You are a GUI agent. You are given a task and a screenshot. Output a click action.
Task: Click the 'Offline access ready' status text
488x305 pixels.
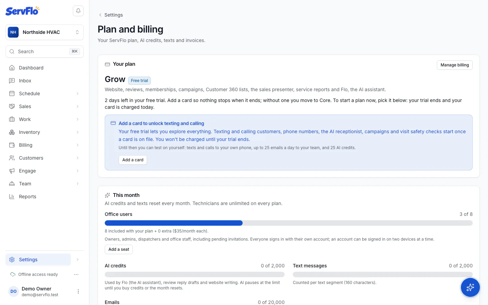38,274
